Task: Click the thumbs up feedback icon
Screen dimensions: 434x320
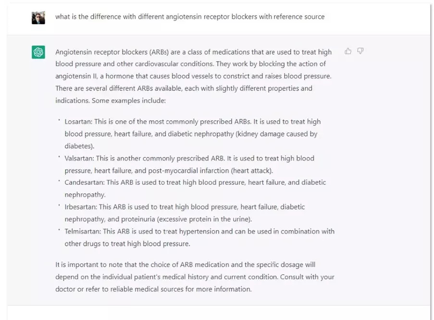Action: coord(348,51)
